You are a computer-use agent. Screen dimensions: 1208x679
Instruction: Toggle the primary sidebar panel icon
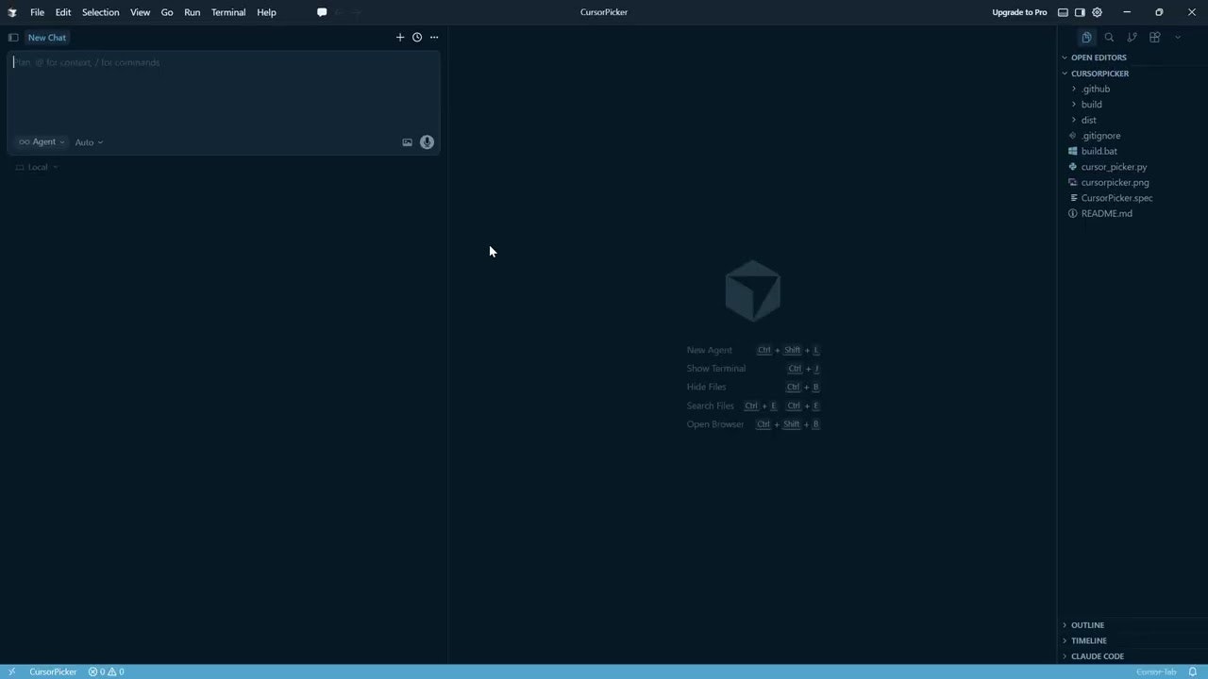point(13,37)
